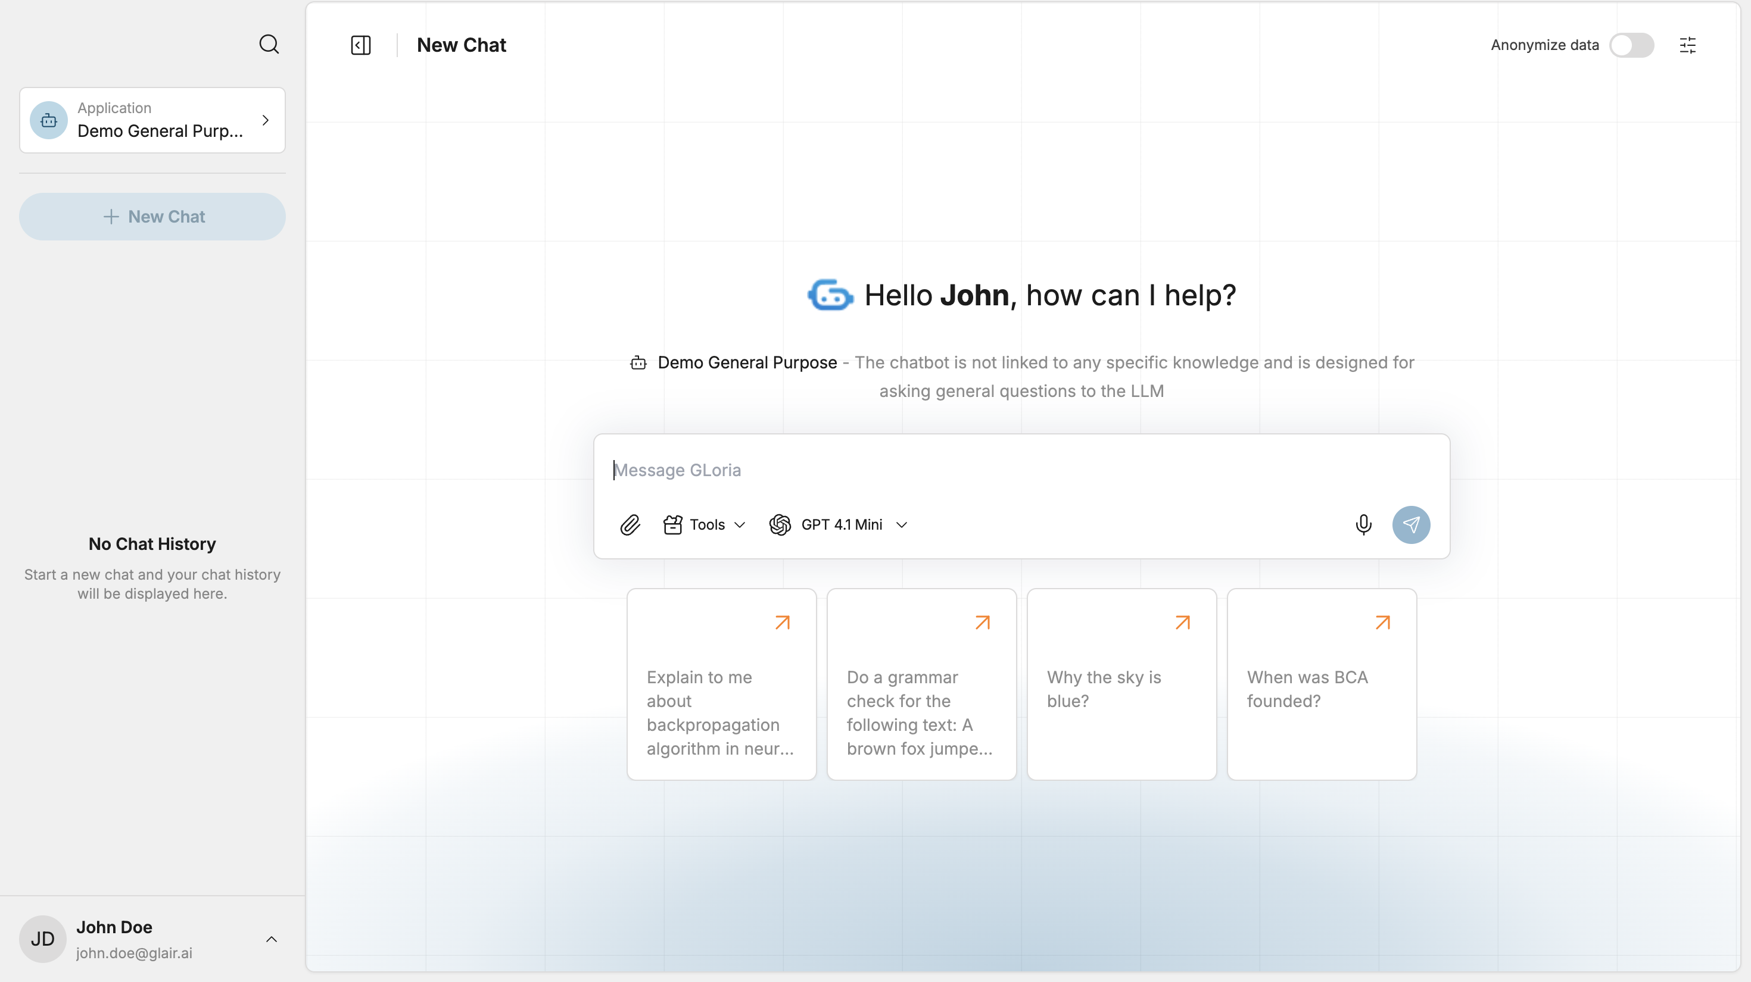
Task: Select 'Why the sky is blue?' suggestion
Action: 1121,684
